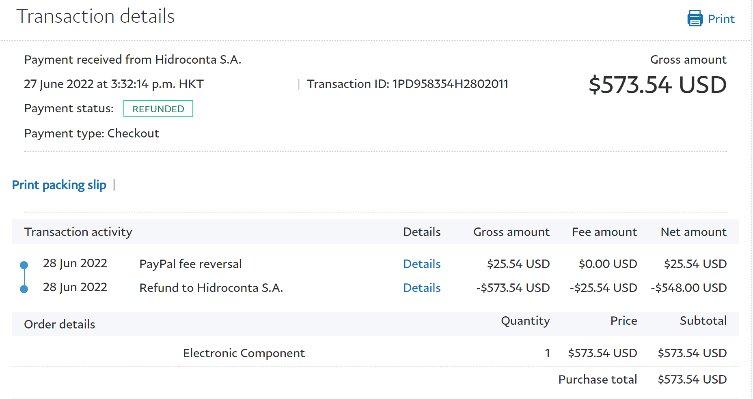Click the PayPal fee reversal timeline dot
The image size is (753, 399).
(24, 265)
